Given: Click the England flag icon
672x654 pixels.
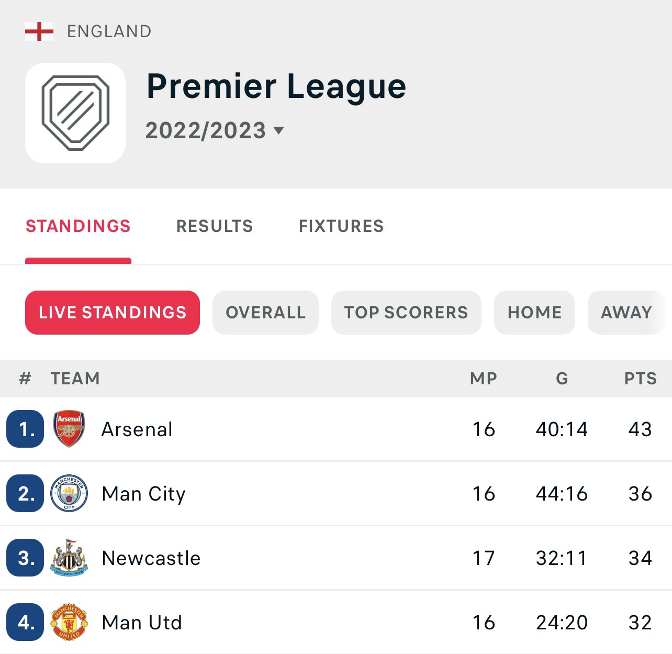Looking at the screenshot, I should point(39,31).
